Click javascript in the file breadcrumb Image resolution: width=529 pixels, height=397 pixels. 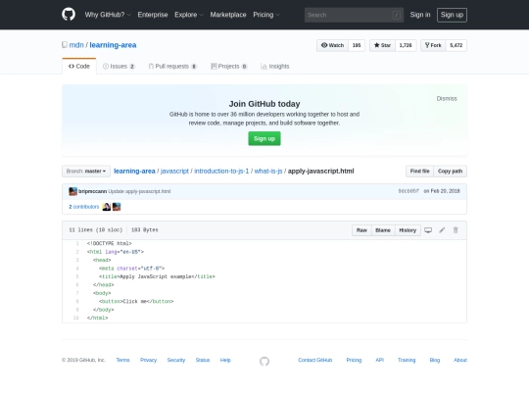[x=174, y=172]
